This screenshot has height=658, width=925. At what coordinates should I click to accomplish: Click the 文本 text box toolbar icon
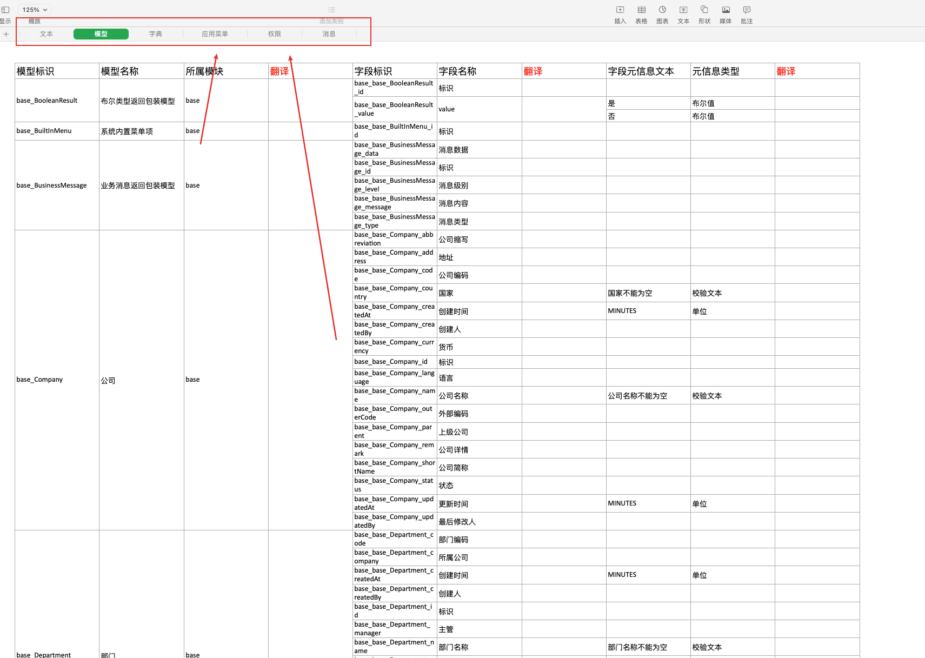pos(683,10)
